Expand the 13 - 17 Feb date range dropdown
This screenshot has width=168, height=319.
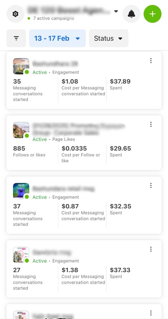57,38
